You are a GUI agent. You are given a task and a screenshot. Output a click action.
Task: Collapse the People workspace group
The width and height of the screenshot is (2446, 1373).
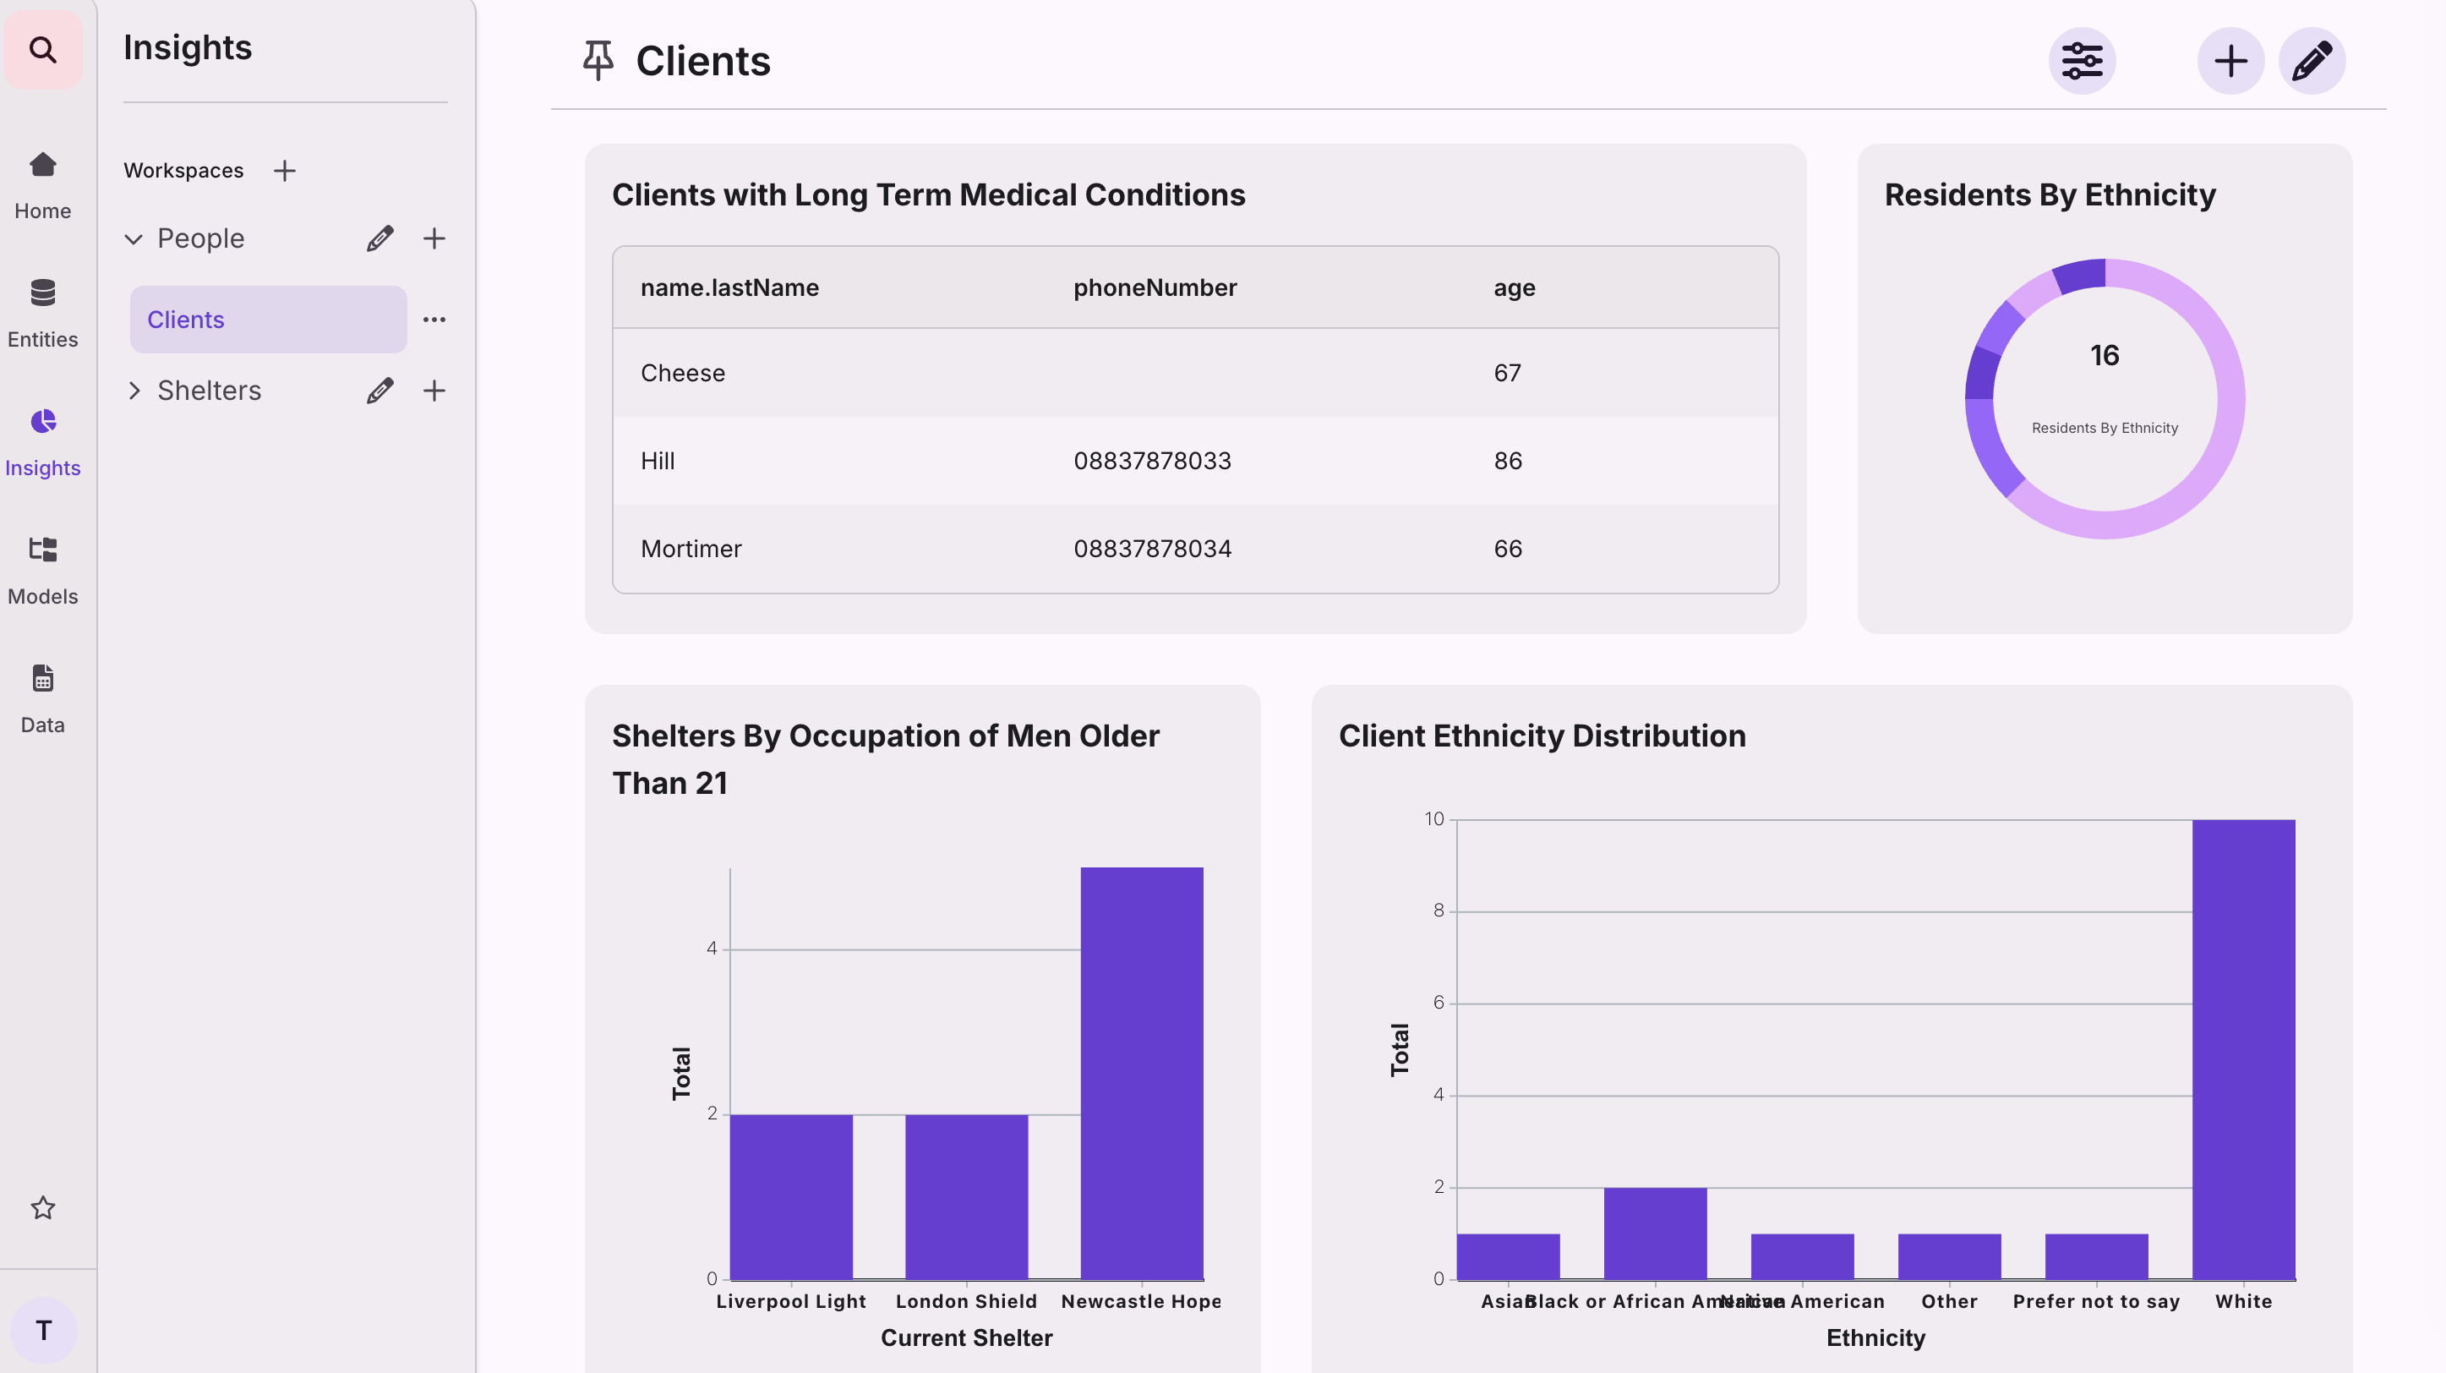coord(135,238)
